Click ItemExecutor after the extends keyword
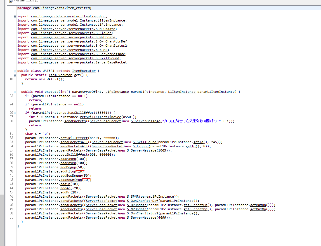 [84, 71]
